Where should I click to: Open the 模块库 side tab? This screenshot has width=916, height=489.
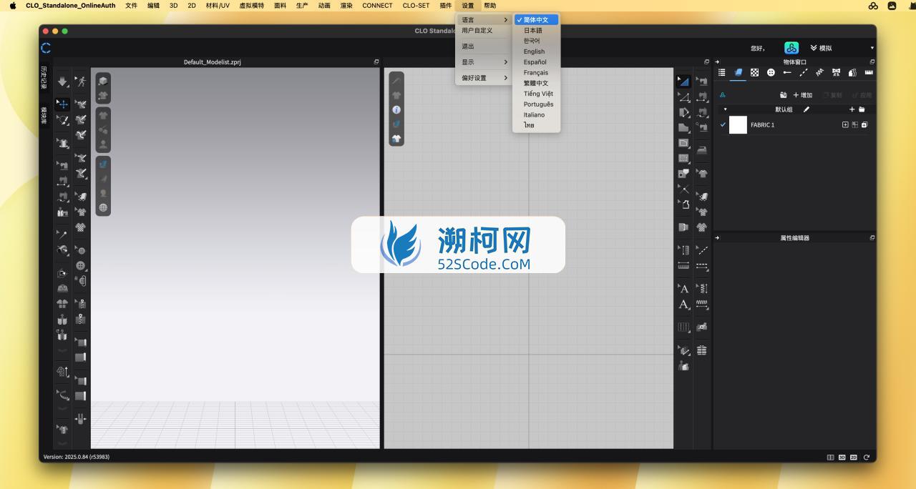[43, 116]
